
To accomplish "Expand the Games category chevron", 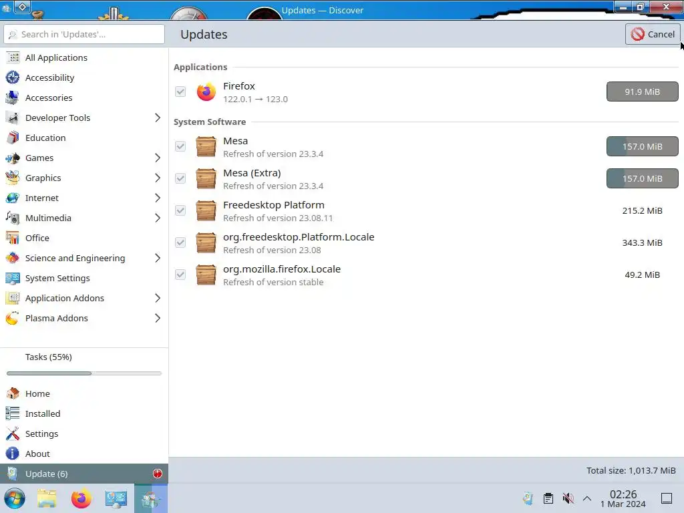I will tap(158, 158).
